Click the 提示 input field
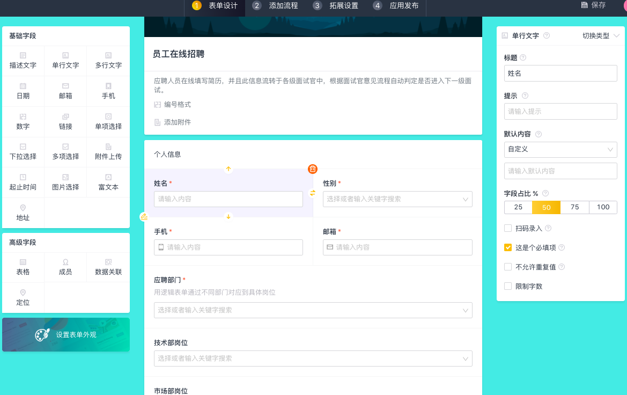 560,111
